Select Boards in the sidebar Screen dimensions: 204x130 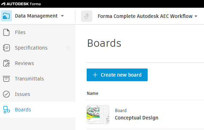pyautogui.click(x=23, y=110)
